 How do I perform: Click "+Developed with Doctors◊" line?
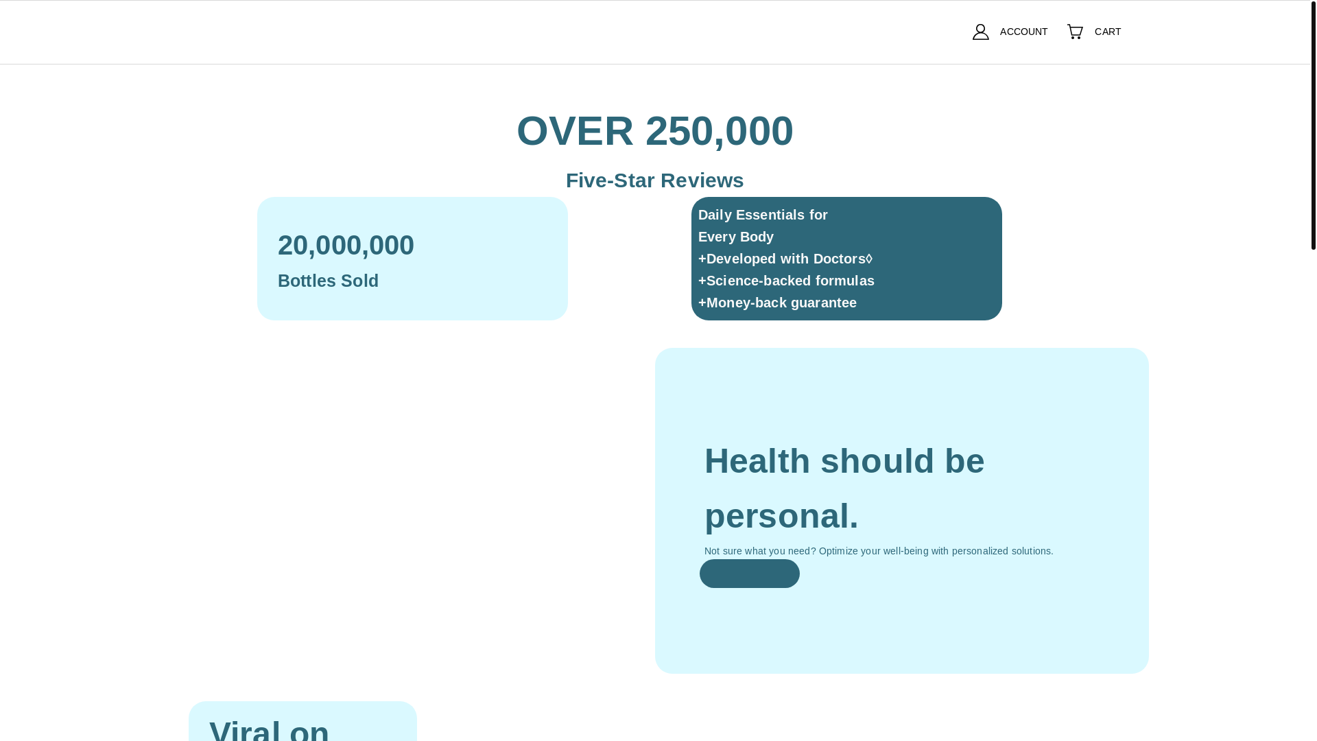point(785,259)
